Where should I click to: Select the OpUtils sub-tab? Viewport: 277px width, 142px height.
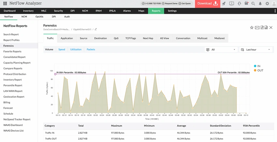(x=39, y=17)
